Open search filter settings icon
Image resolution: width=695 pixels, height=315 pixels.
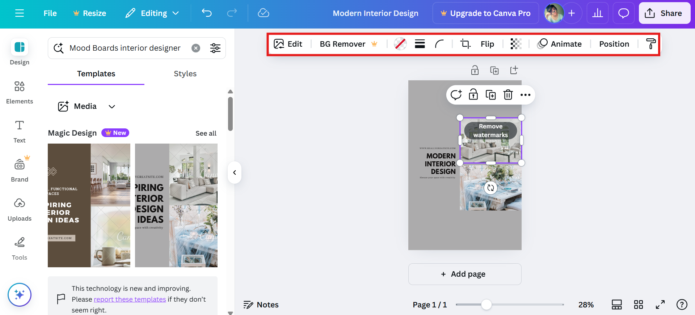coord(215,48)
